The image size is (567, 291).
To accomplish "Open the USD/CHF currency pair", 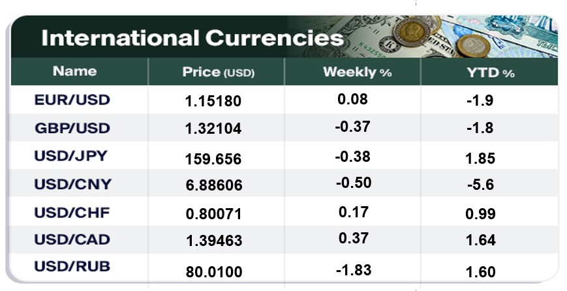I will click(x=72, y=212).
